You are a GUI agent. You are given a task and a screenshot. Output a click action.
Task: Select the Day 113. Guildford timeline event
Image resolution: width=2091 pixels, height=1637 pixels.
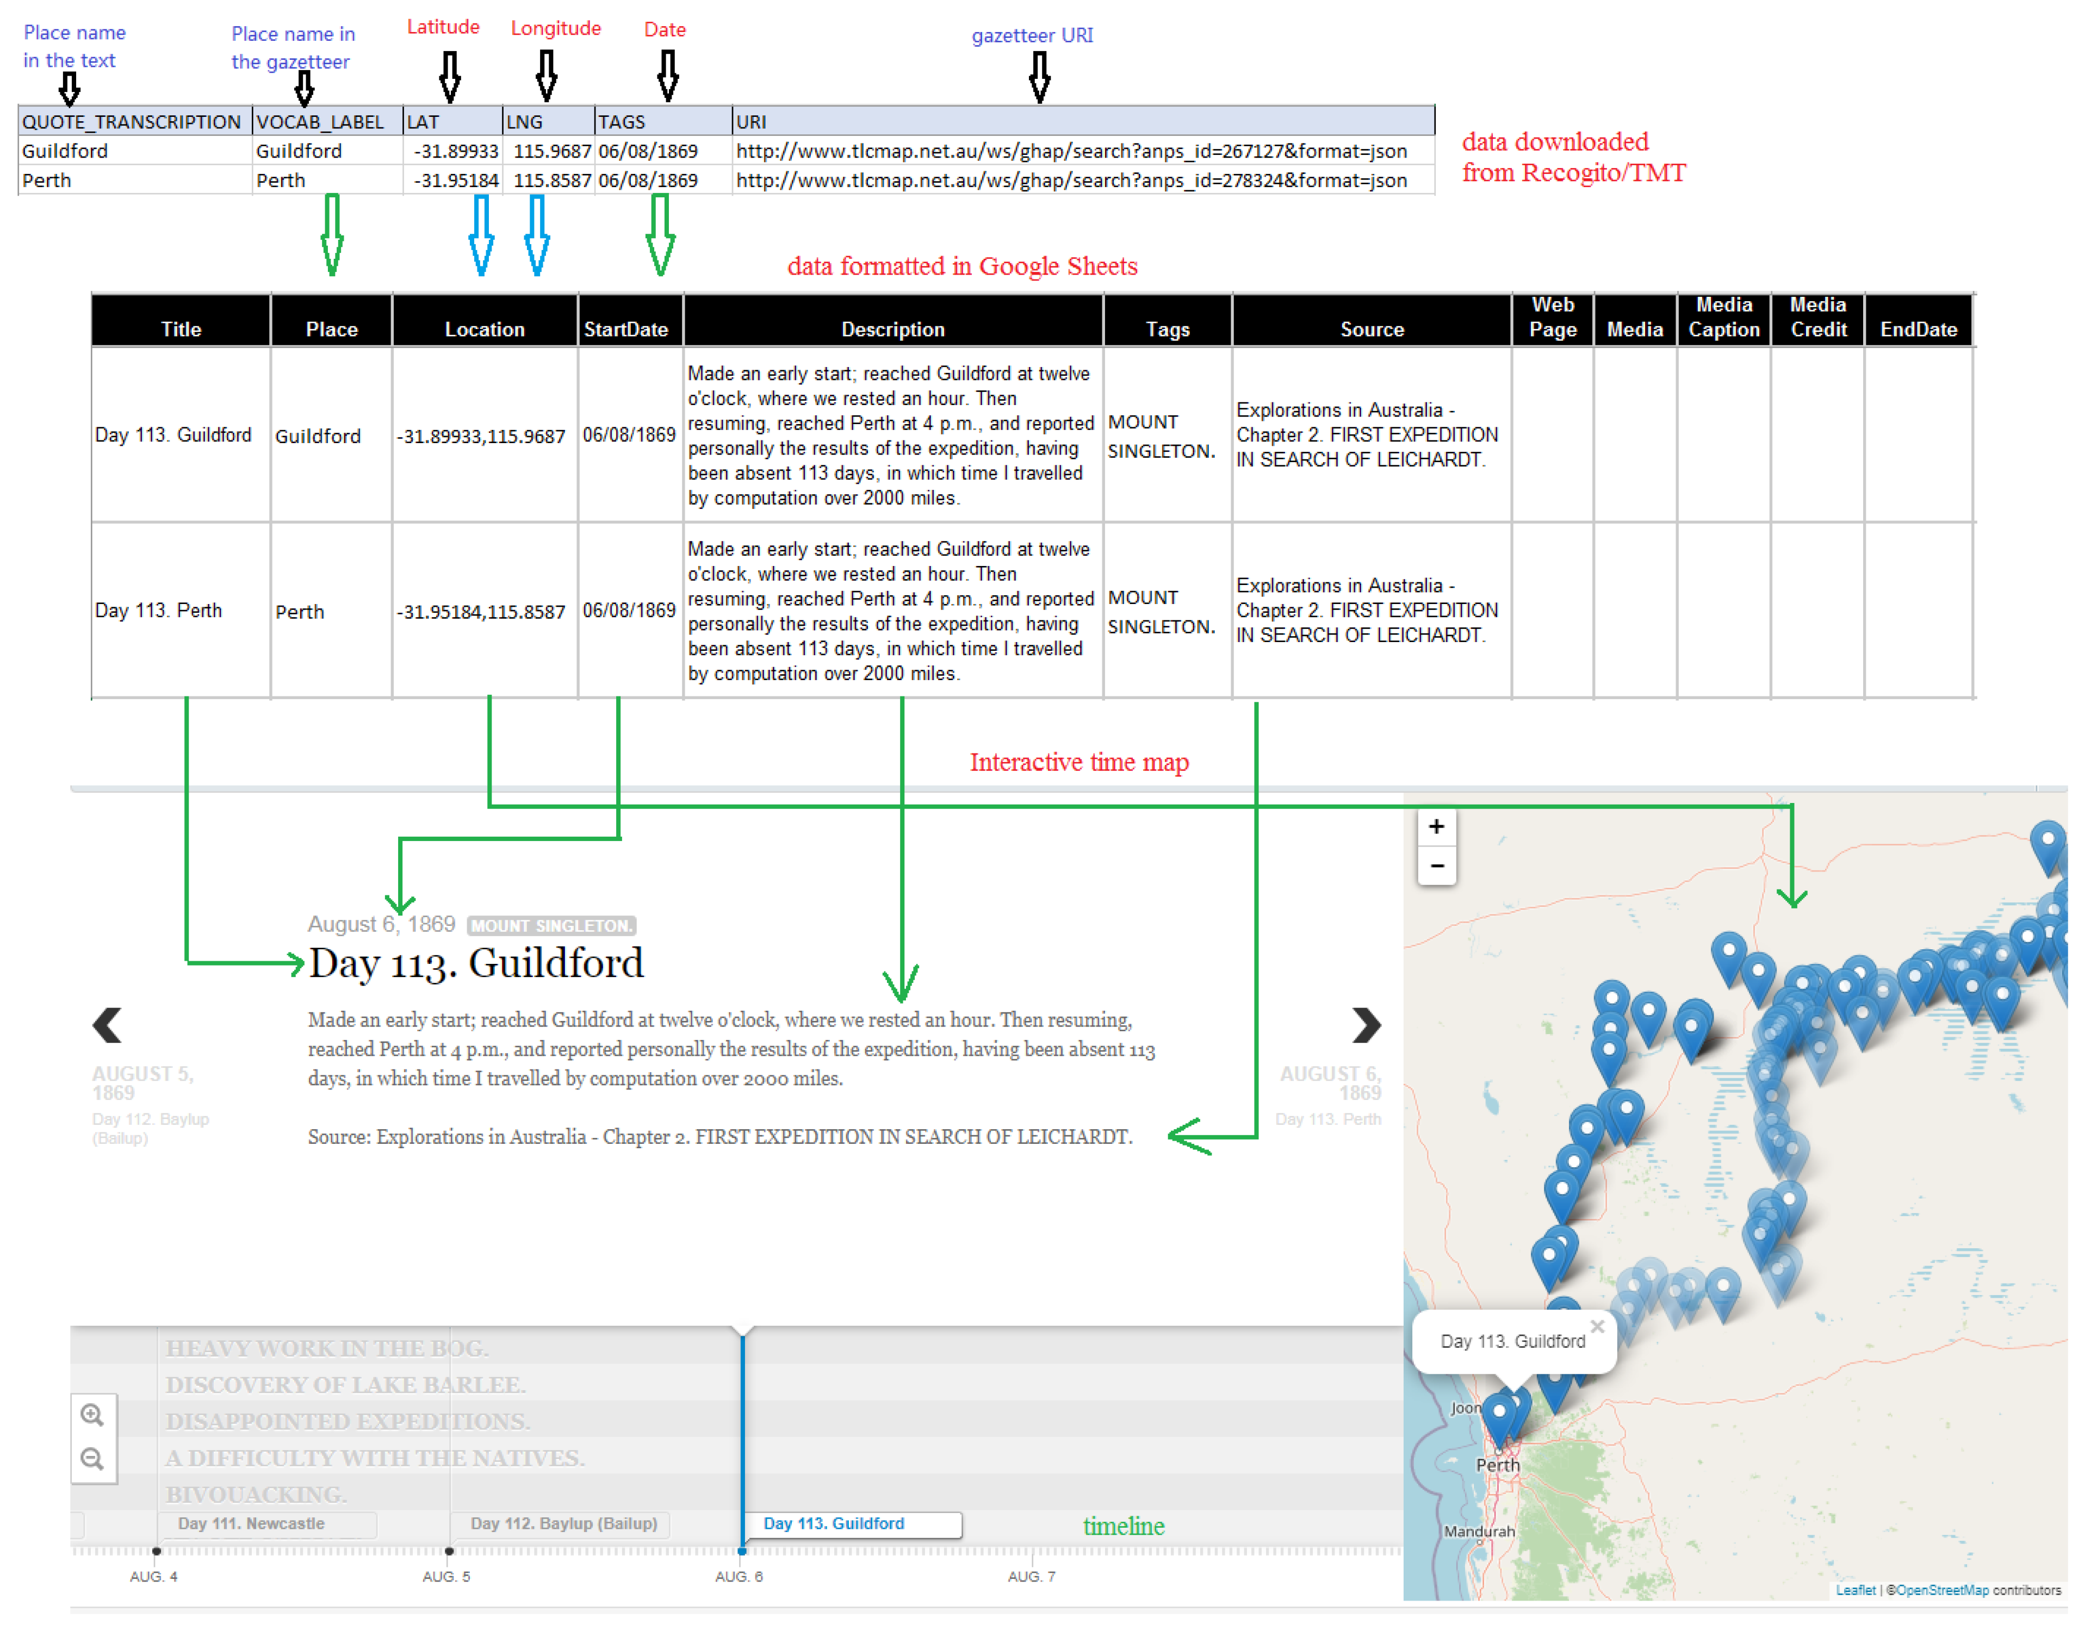[x=834, y=1523]
